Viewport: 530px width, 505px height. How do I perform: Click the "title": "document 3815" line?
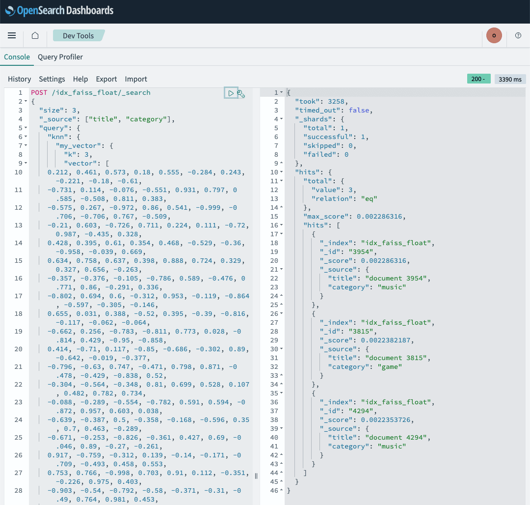(x=379, y=358)
